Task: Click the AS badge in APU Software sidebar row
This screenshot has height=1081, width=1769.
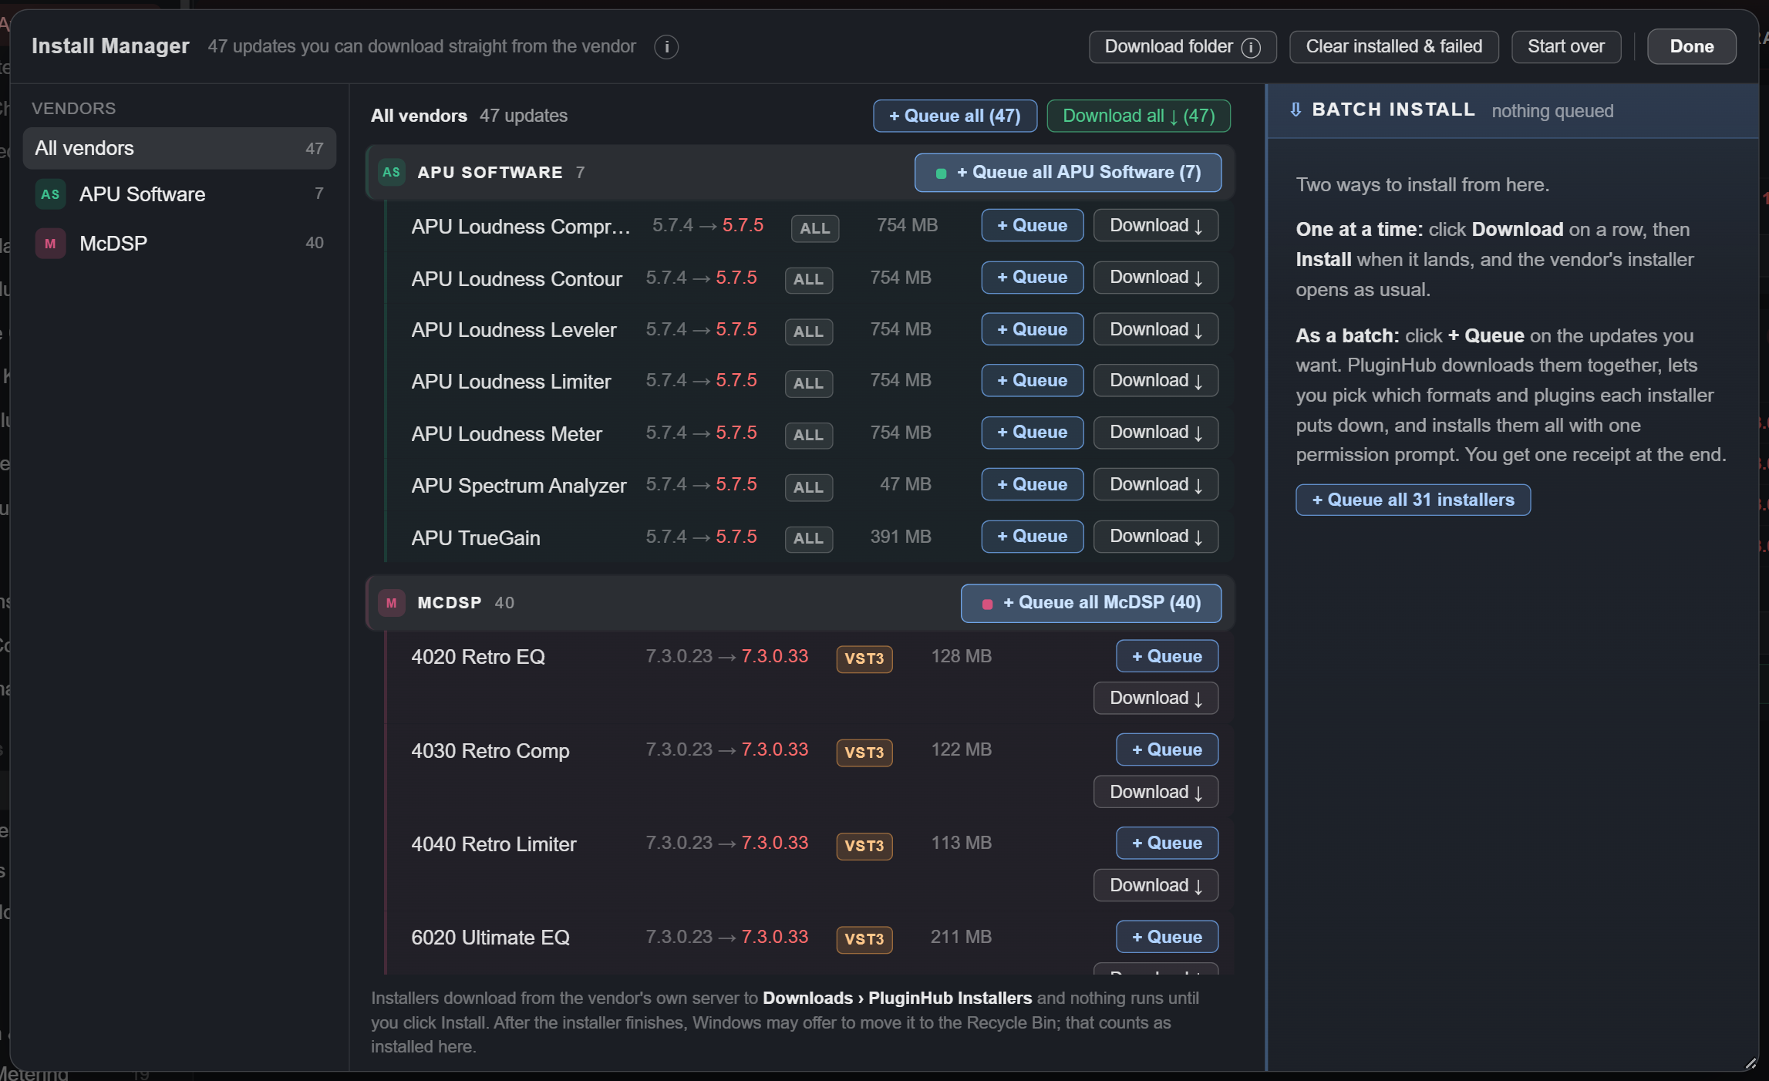Action: 50,194
